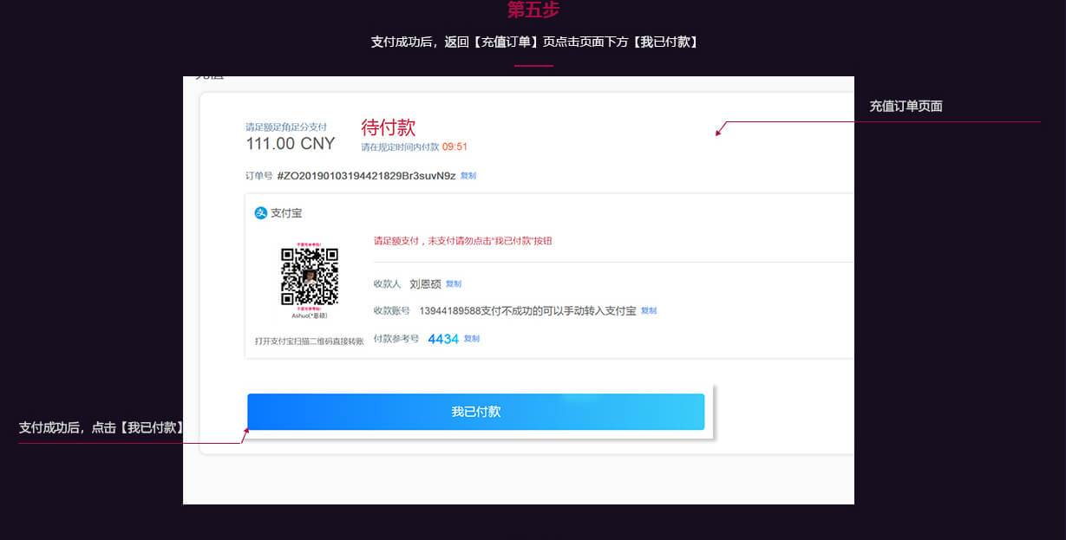Copy the order number via 复制 link
This screenshot has height=540, width=1066.
[x=468, y=176]
